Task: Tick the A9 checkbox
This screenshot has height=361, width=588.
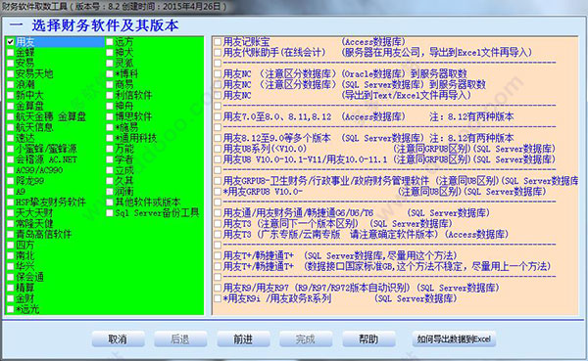Action: tap(11, 192)
